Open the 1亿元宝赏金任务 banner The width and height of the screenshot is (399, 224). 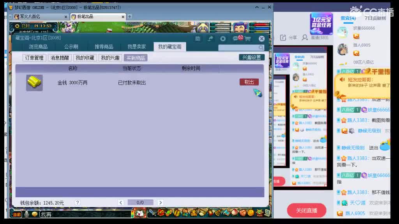click(321, 24)
